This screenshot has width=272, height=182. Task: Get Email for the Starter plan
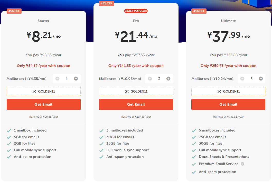pyautogui.click(x=44, y=104)
